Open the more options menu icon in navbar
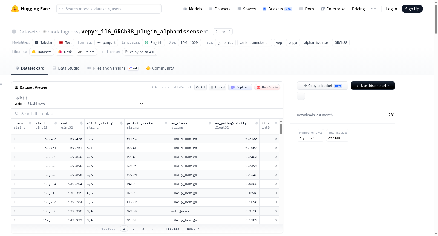The height and width of the screenshot is (236, 438). click(374, 9)
